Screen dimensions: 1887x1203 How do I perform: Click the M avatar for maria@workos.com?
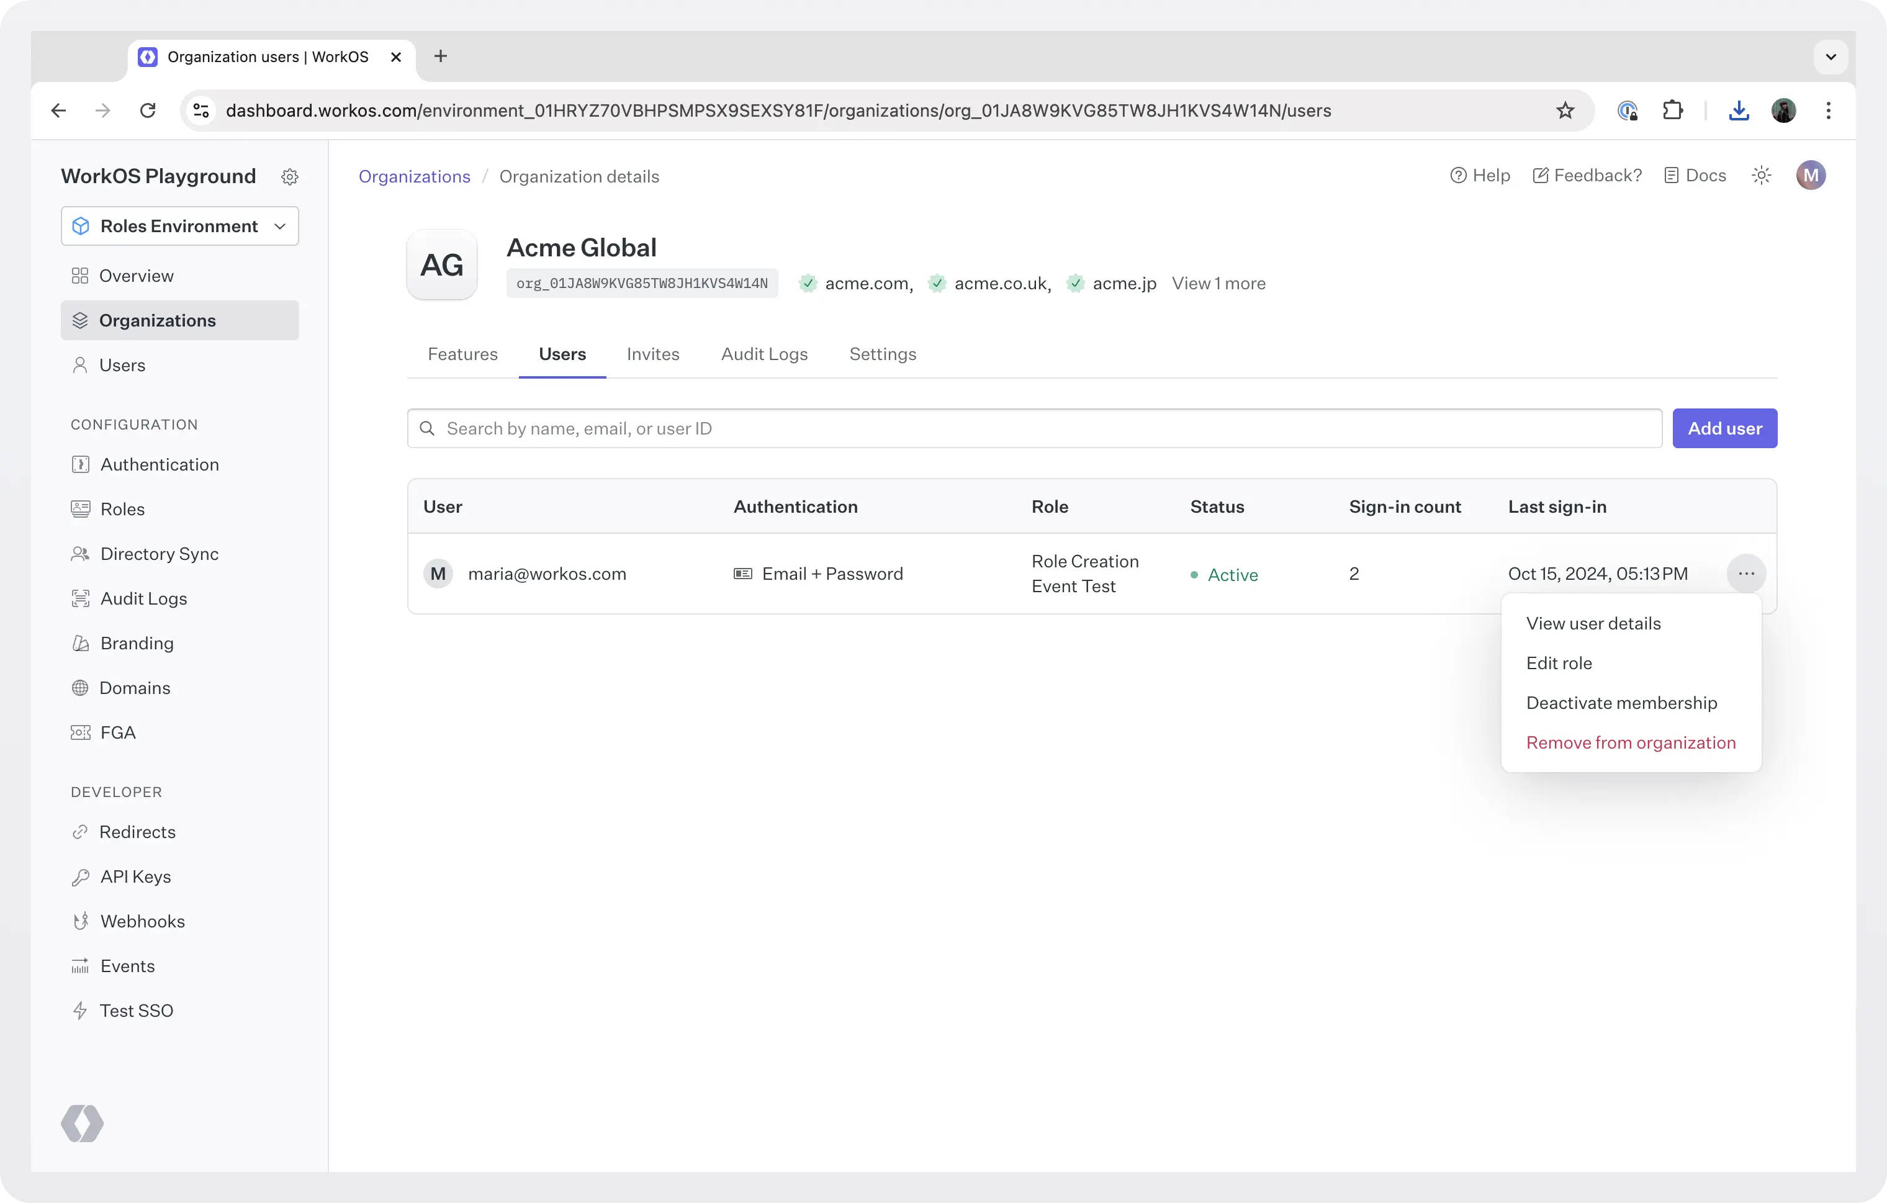tap(438, 574)
